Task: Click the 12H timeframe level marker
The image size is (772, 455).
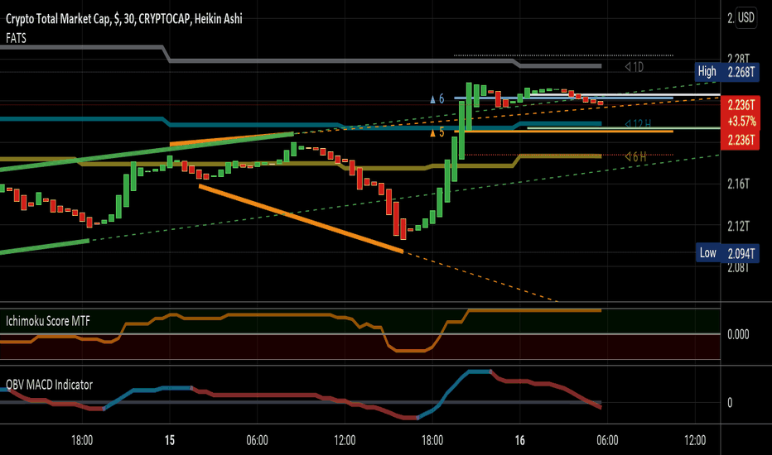Action: [x=638, y=124]
